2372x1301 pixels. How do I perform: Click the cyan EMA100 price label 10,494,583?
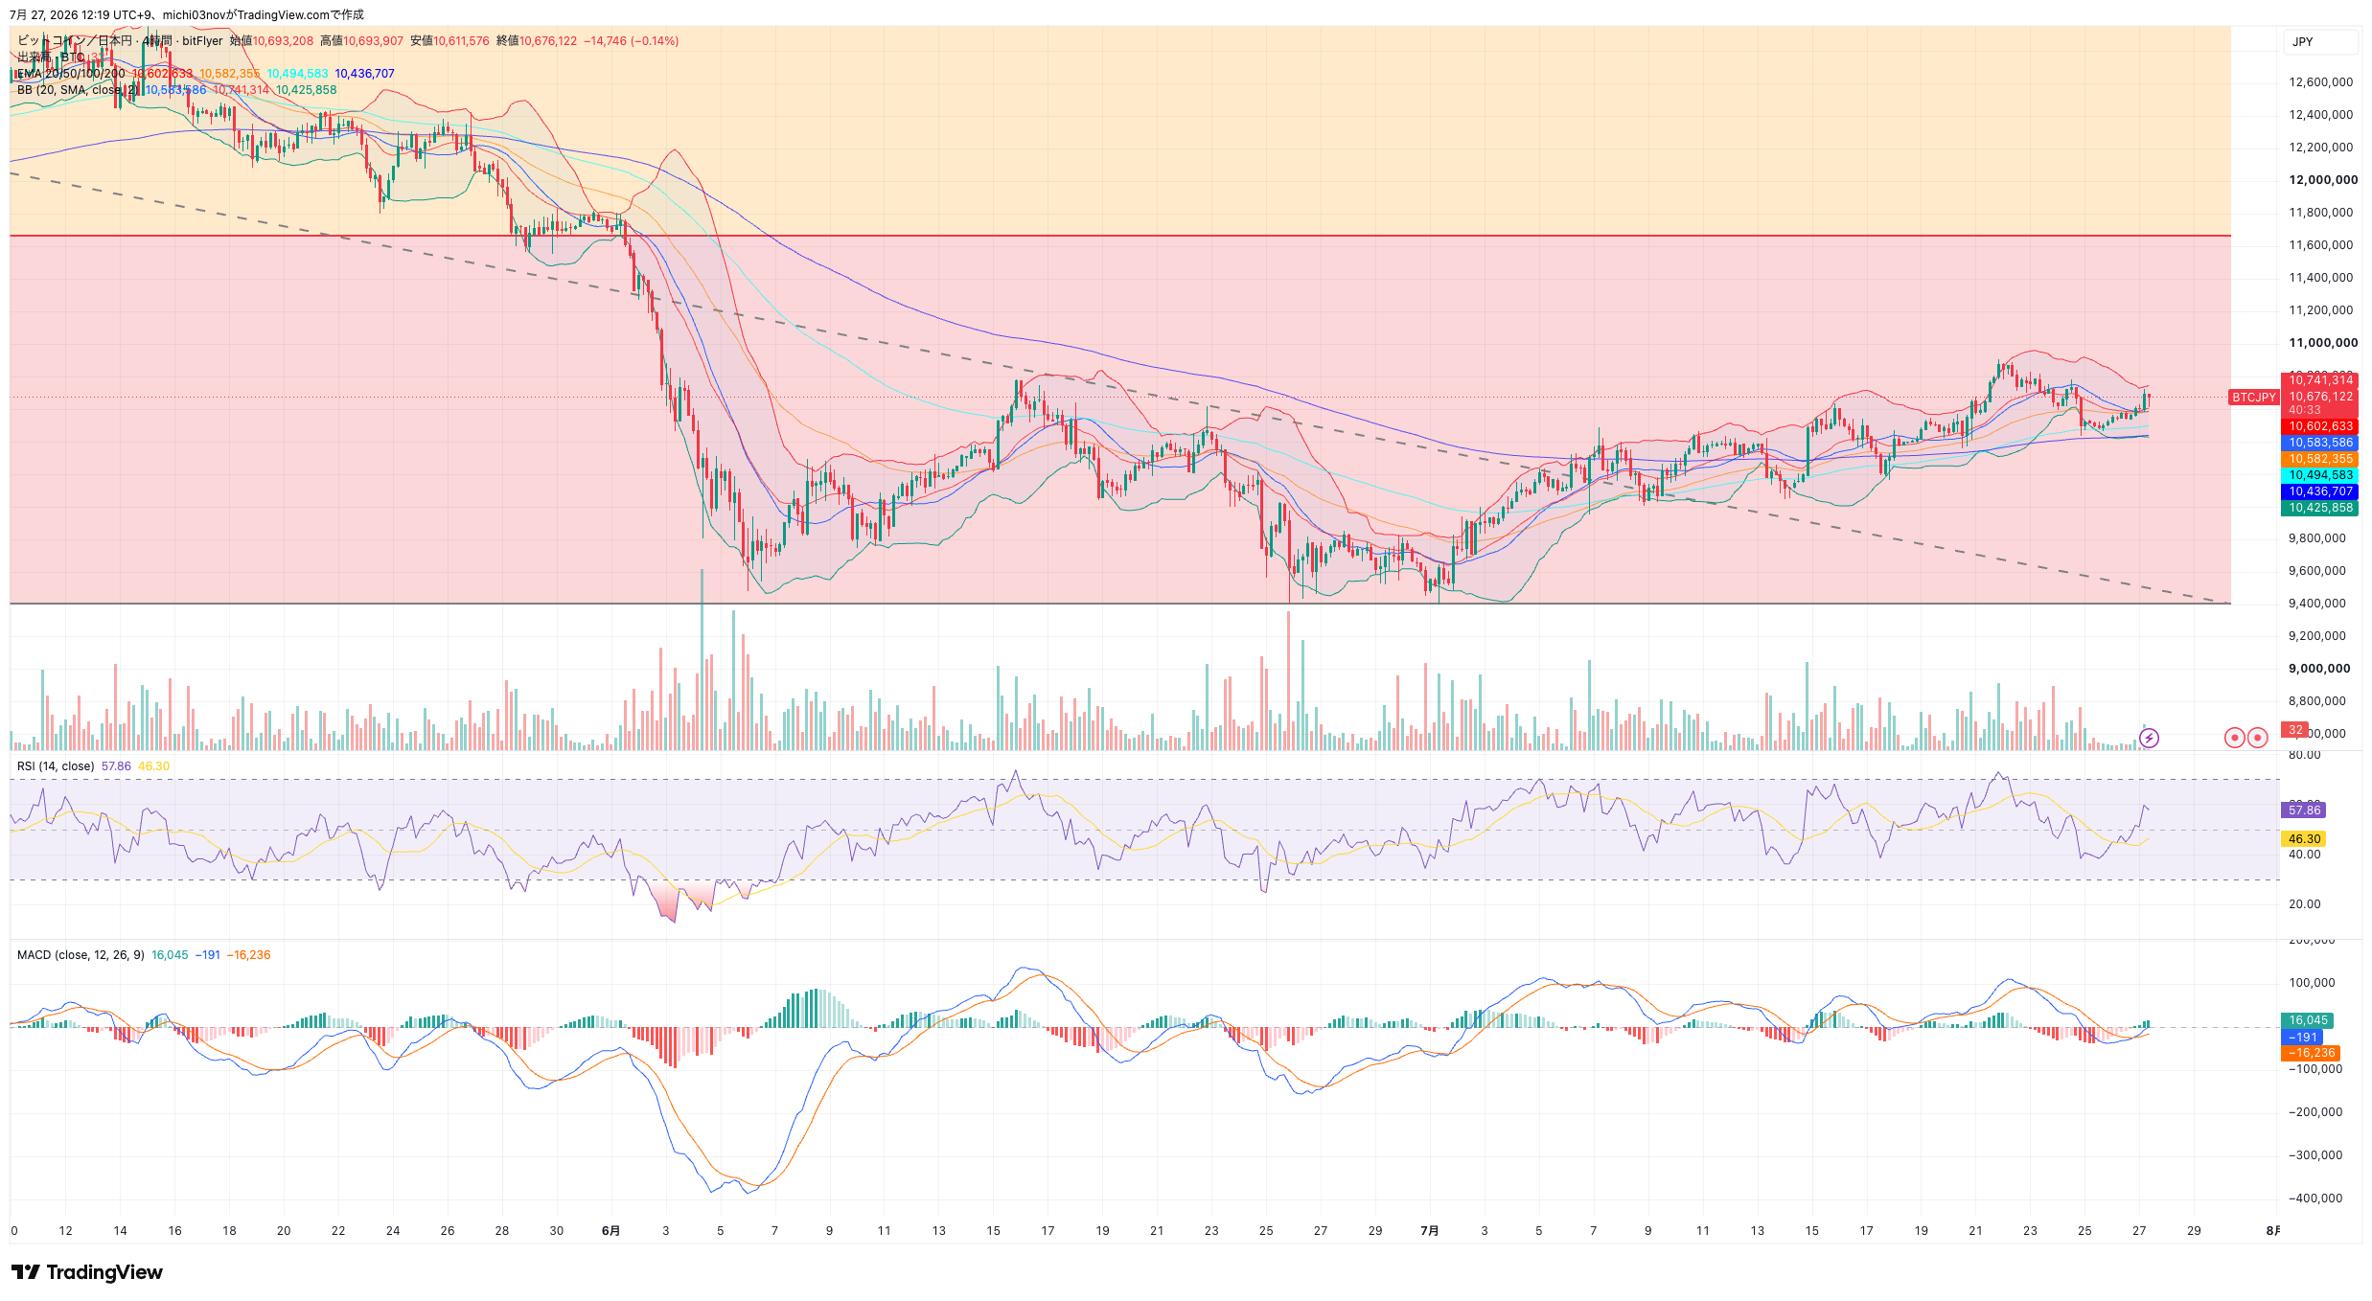[2320, 475]
